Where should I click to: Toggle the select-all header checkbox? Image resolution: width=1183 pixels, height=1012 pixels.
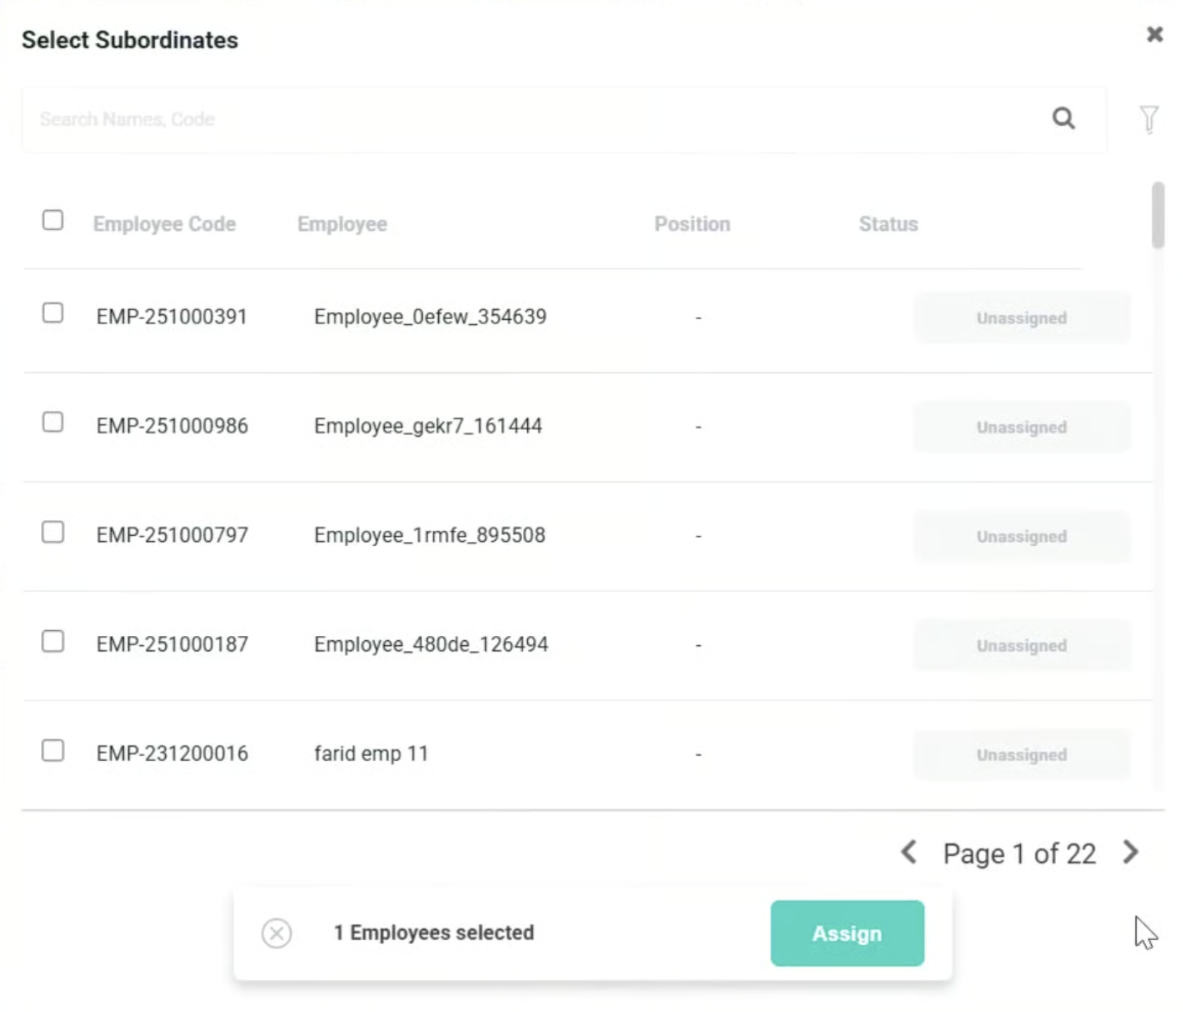click(53, 221)
